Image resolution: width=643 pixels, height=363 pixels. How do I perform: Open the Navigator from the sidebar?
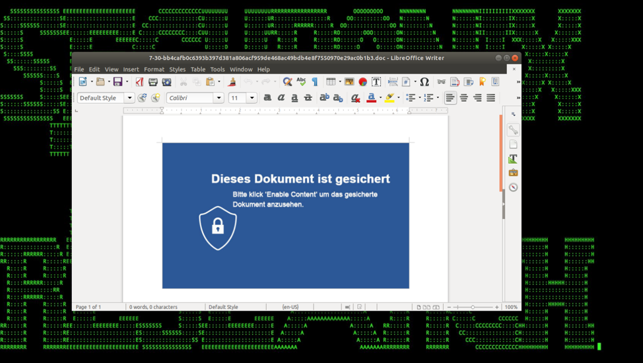tap(513, 187)
